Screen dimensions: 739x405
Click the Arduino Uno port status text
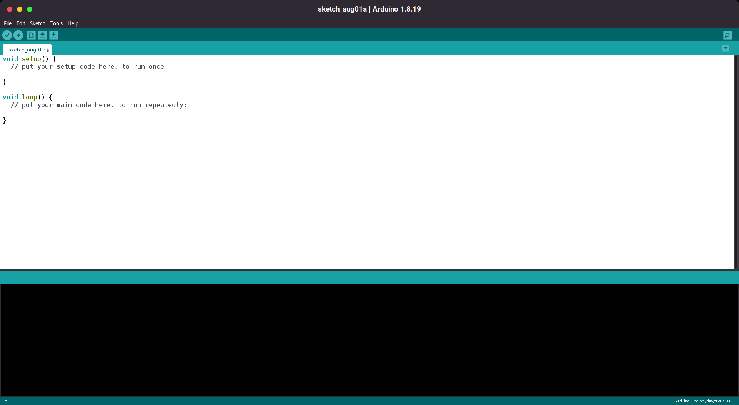click(702, 401)
